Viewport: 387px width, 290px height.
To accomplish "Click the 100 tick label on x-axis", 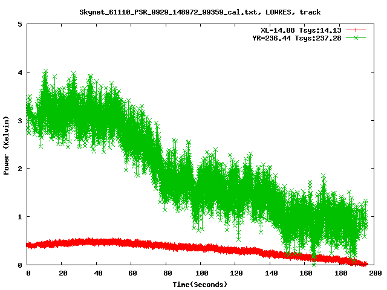I will [201, 273].
